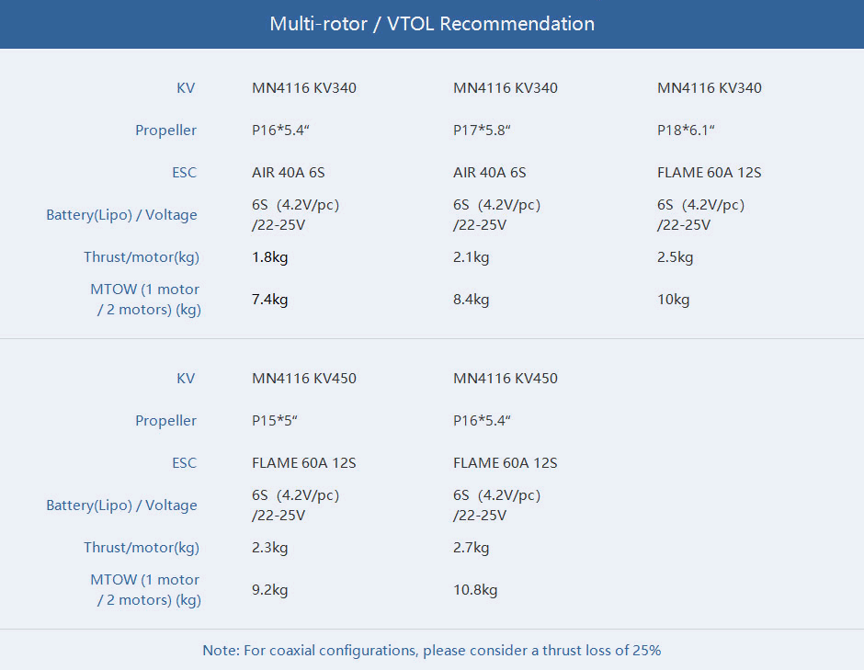Image resolution: width=864 pixels, height=670 pixels.
Task: Click the Multi-rotor / VTOL Recommendation header
Action: point(432,24)
